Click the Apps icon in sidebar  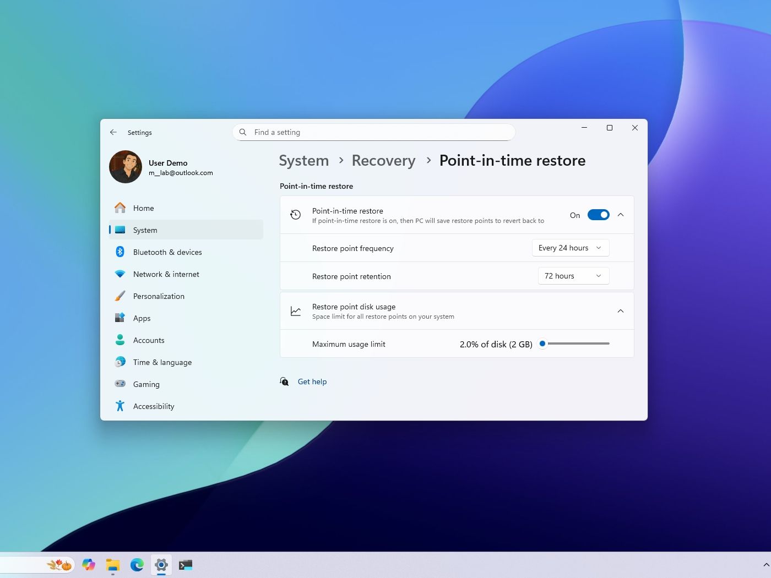(120, 318)
